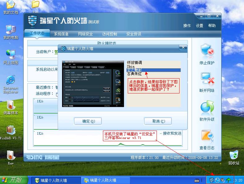
Task: Click the firewall shield logo in the skin dialog title
Action: (63, 49)
